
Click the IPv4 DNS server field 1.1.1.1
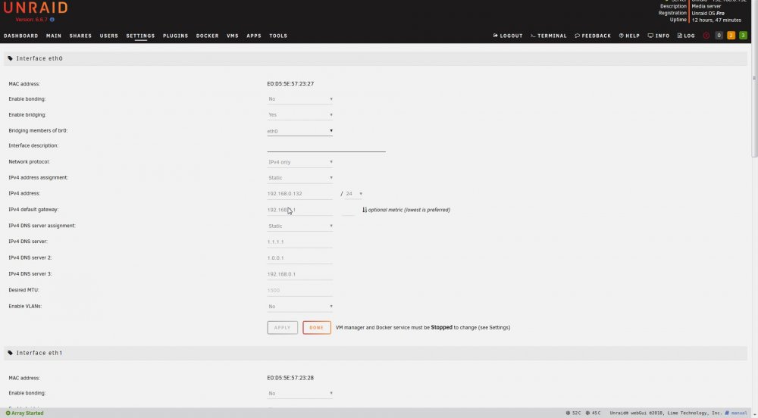coord(299,242)
